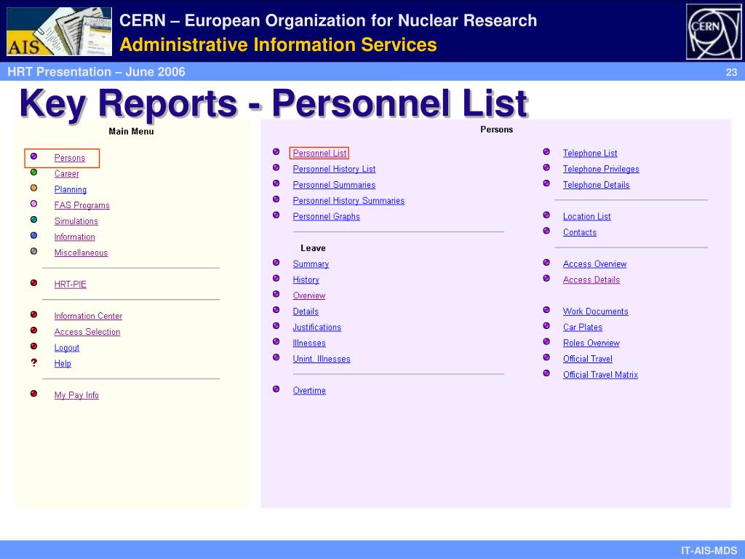Open Personnel Summaries link
The width and height of the screenshot is (745, 559).
pos(334,185)
